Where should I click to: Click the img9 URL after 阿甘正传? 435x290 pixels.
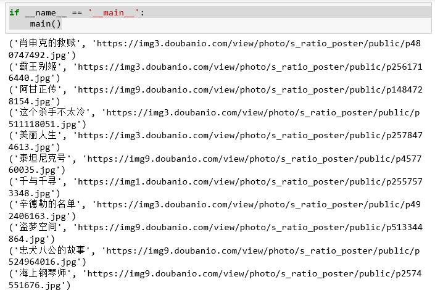250,90
